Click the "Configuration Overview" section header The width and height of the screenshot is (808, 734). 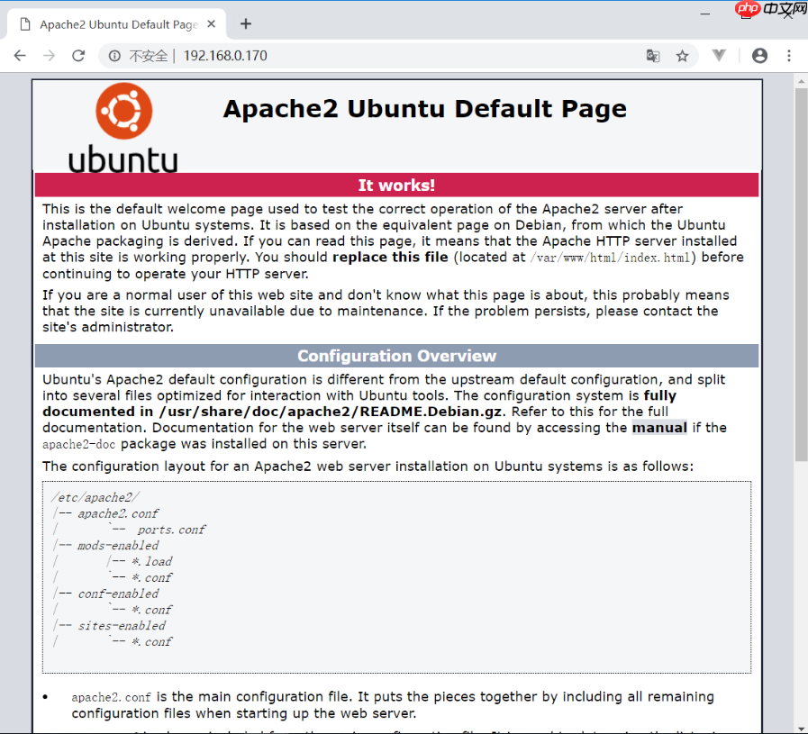(396, 356)
